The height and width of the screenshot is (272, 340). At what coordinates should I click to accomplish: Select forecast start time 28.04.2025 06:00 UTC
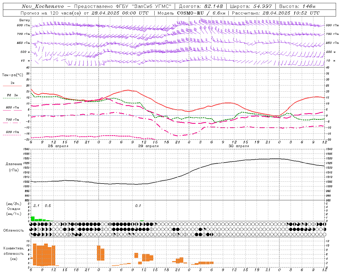tap(120, 13)
